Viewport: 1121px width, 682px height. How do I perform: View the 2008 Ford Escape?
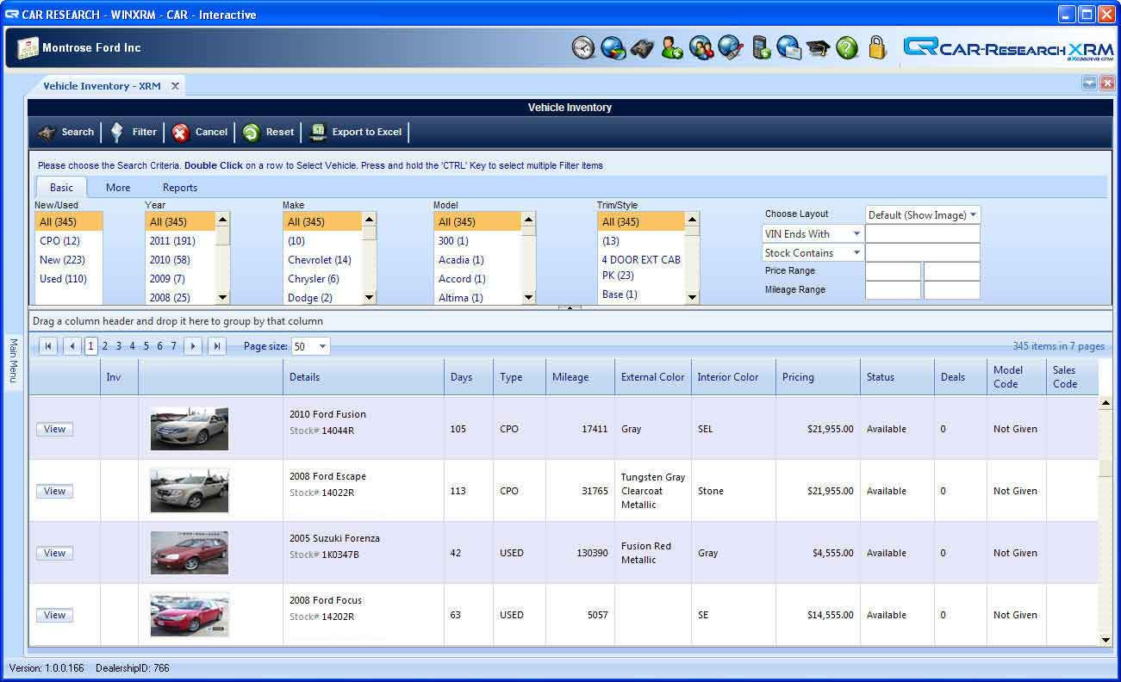(x=54, y=491)
